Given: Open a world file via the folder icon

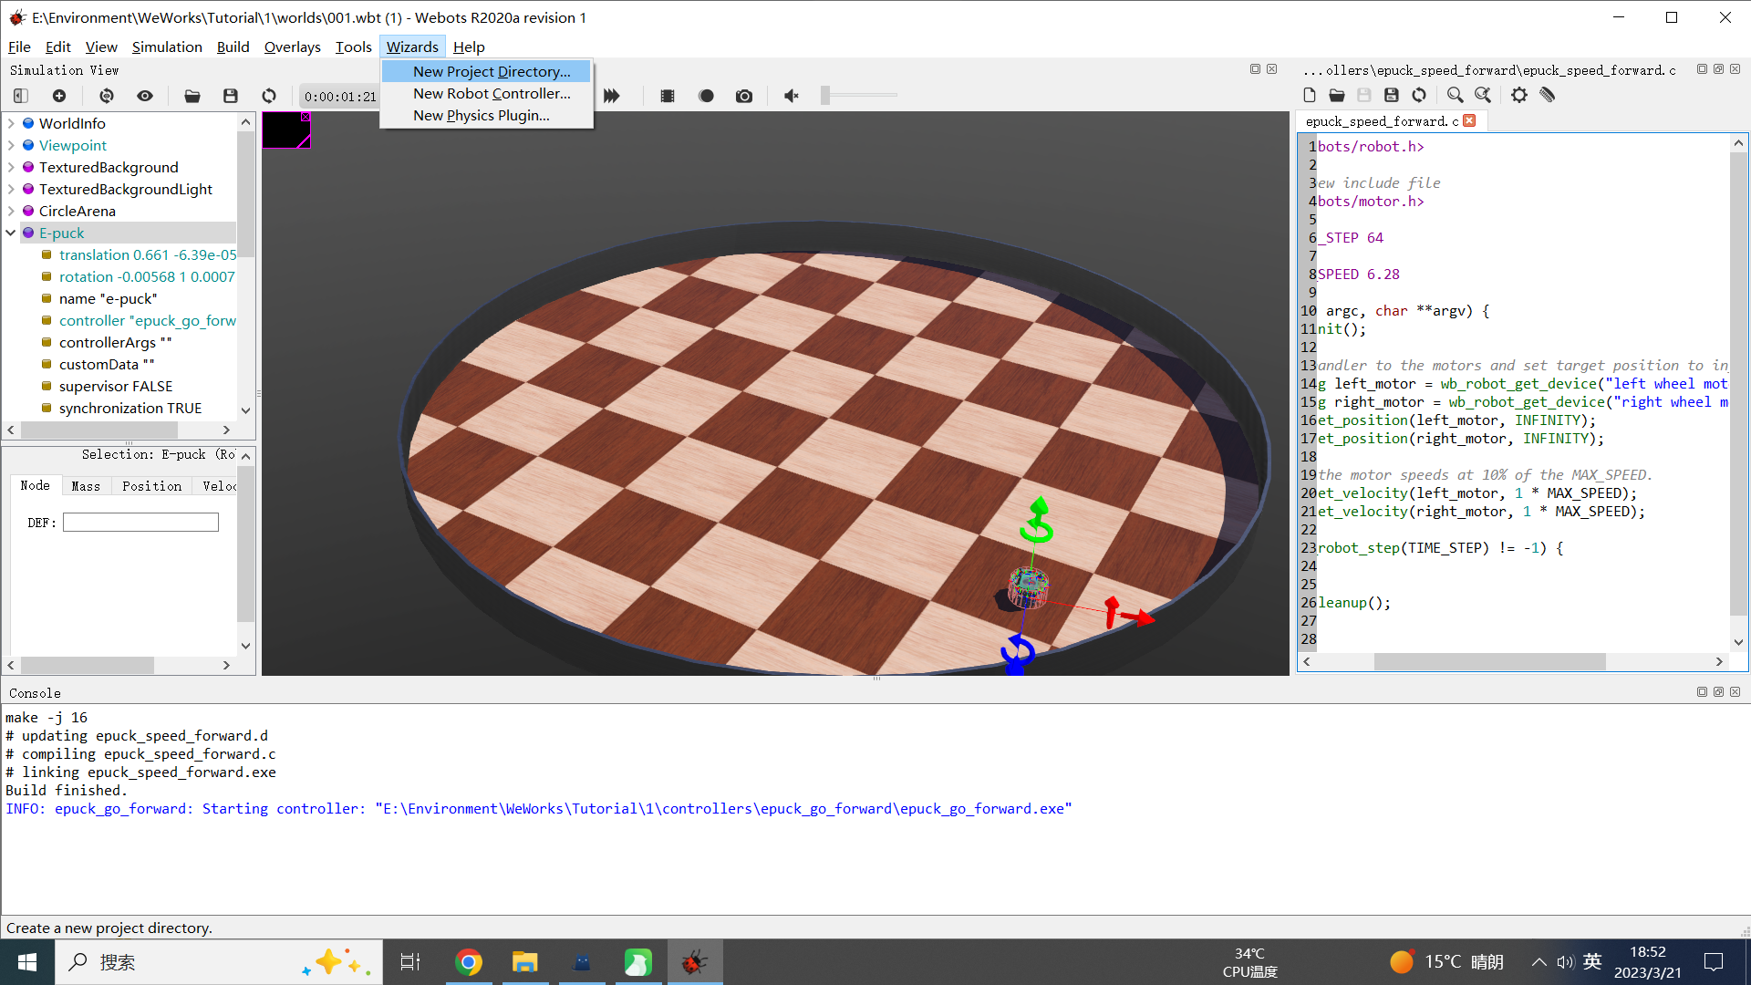Looking at the screenshot, I should click(192, 96).
